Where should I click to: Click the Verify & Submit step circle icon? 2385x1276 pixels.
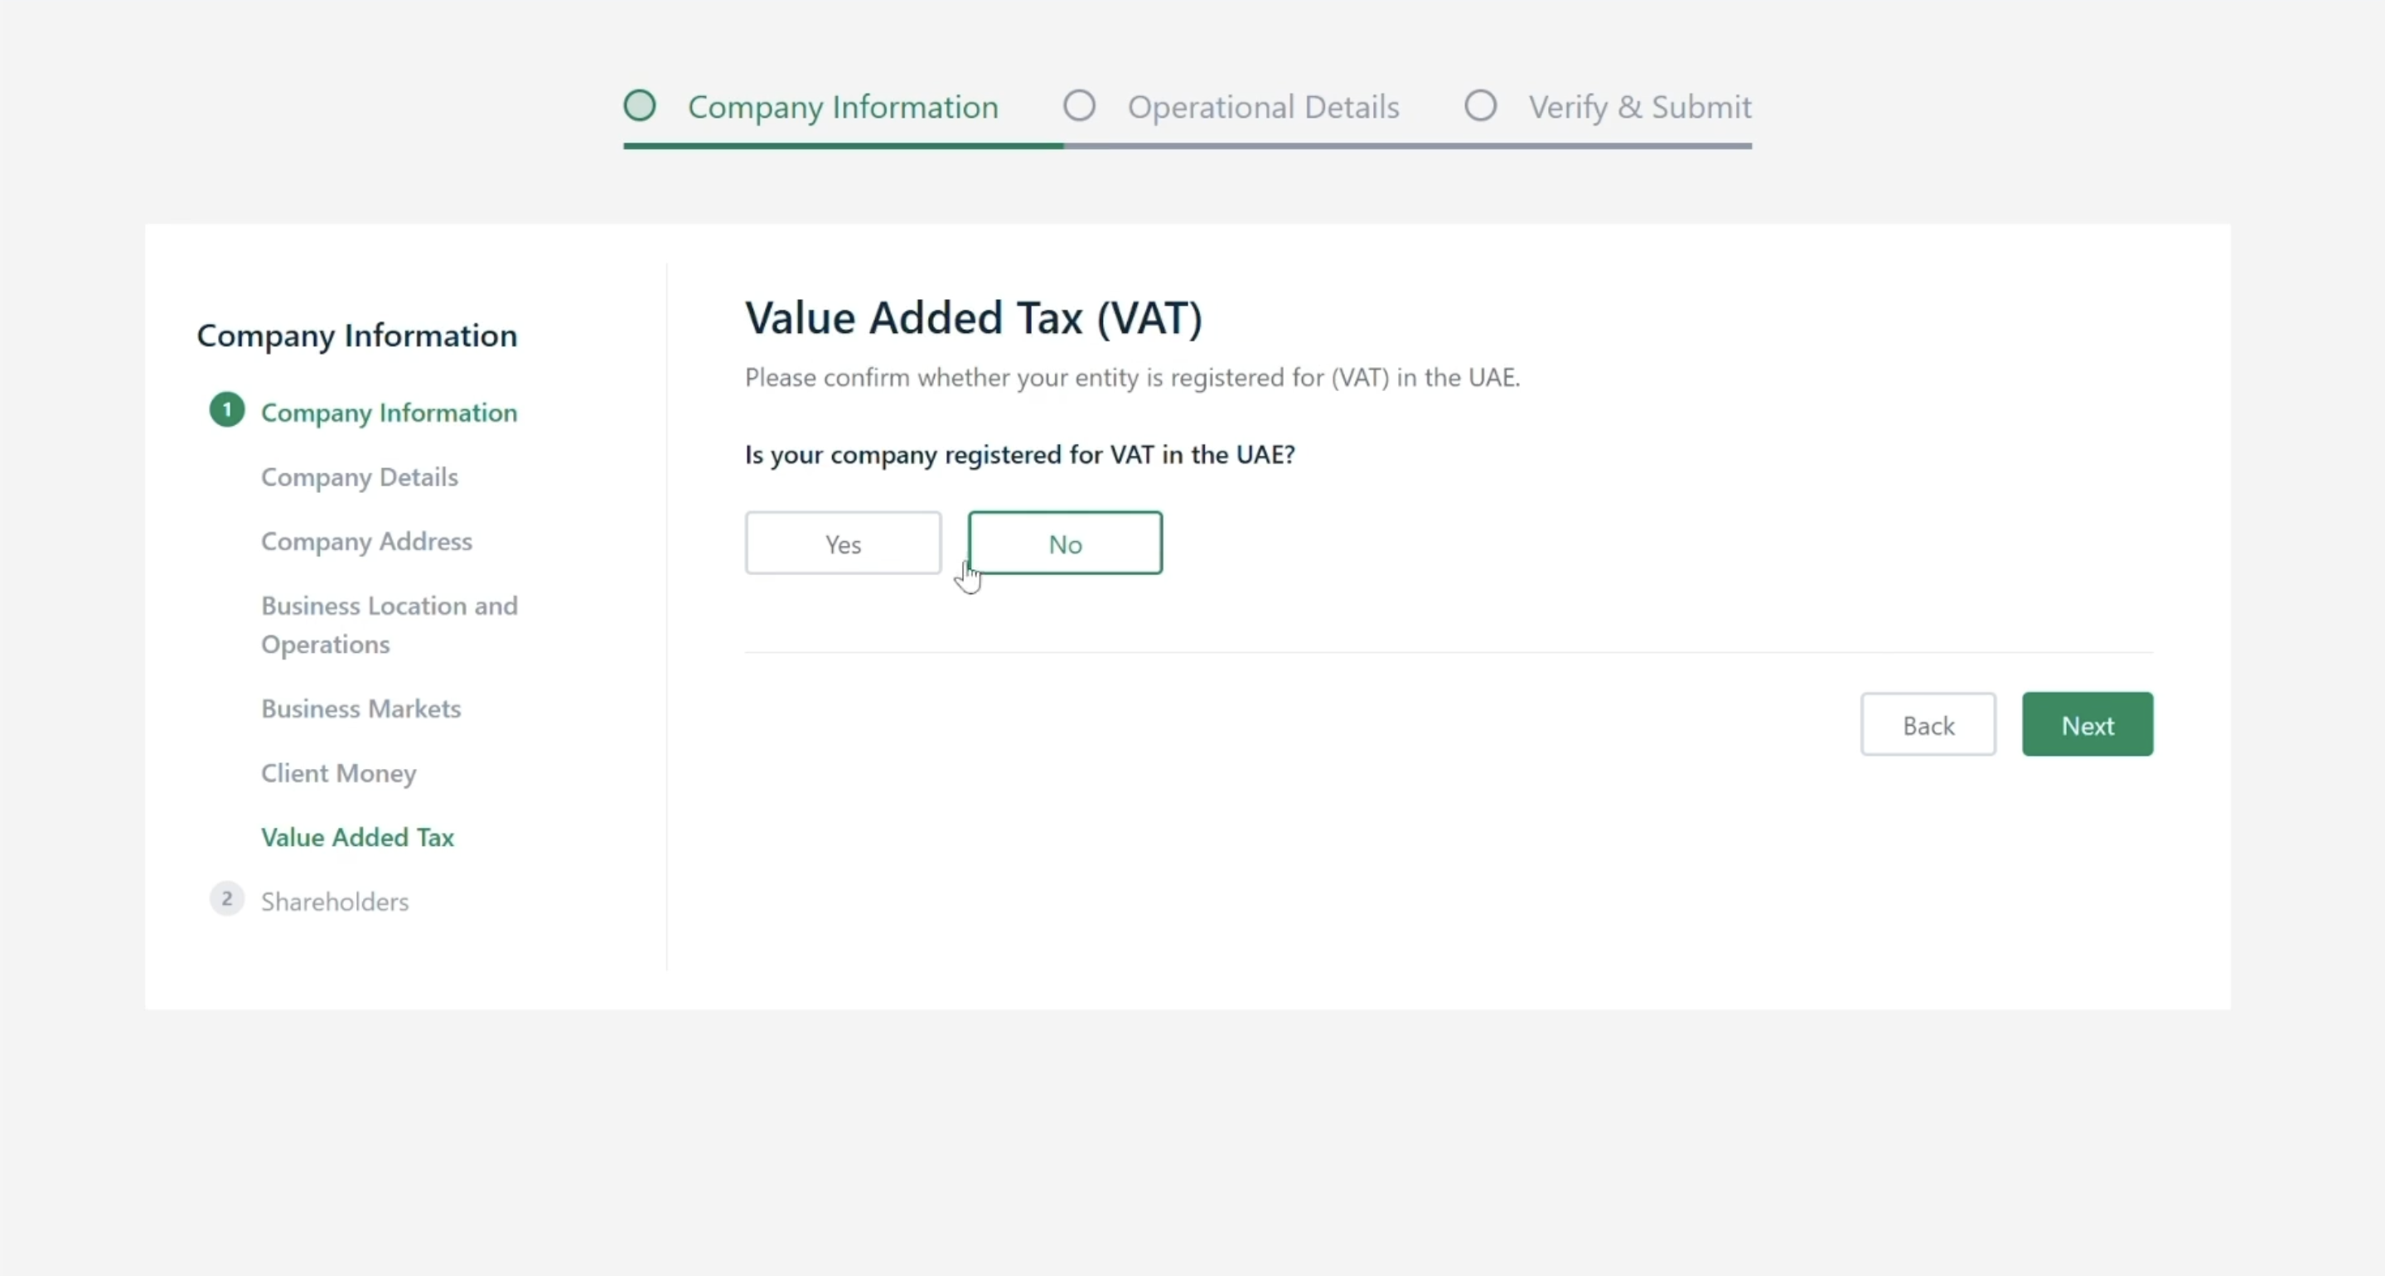(x=1478, y=105)
